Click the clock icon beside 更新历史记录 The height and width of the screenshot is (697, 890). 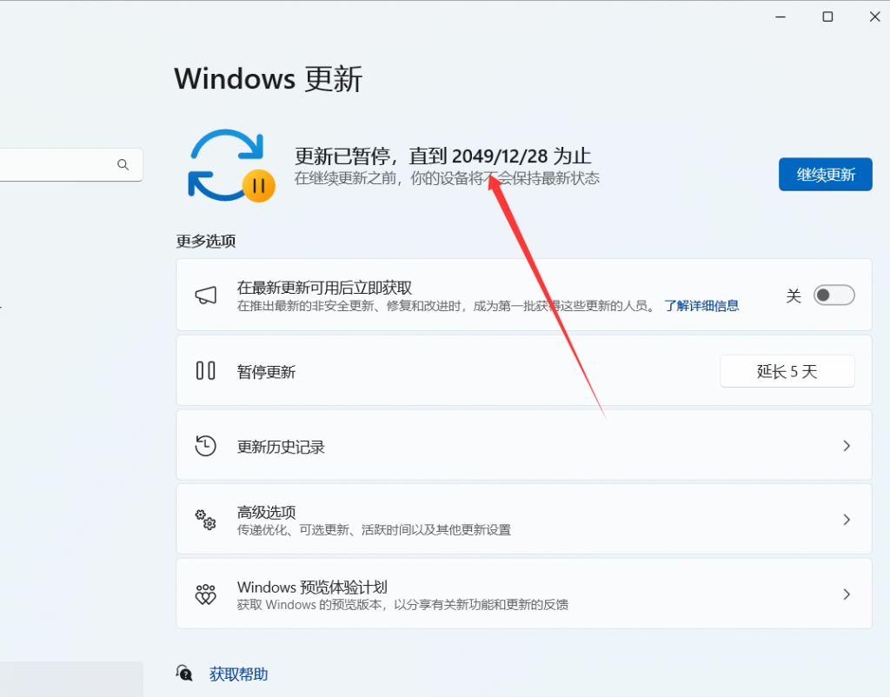coord(205,445)
